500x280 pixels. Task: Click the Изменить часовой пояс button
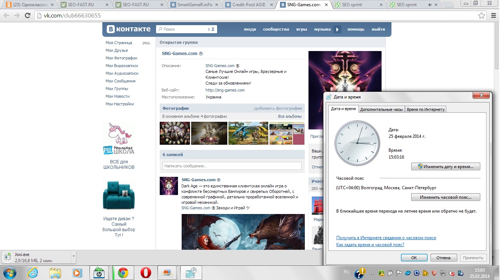(446, 197)
